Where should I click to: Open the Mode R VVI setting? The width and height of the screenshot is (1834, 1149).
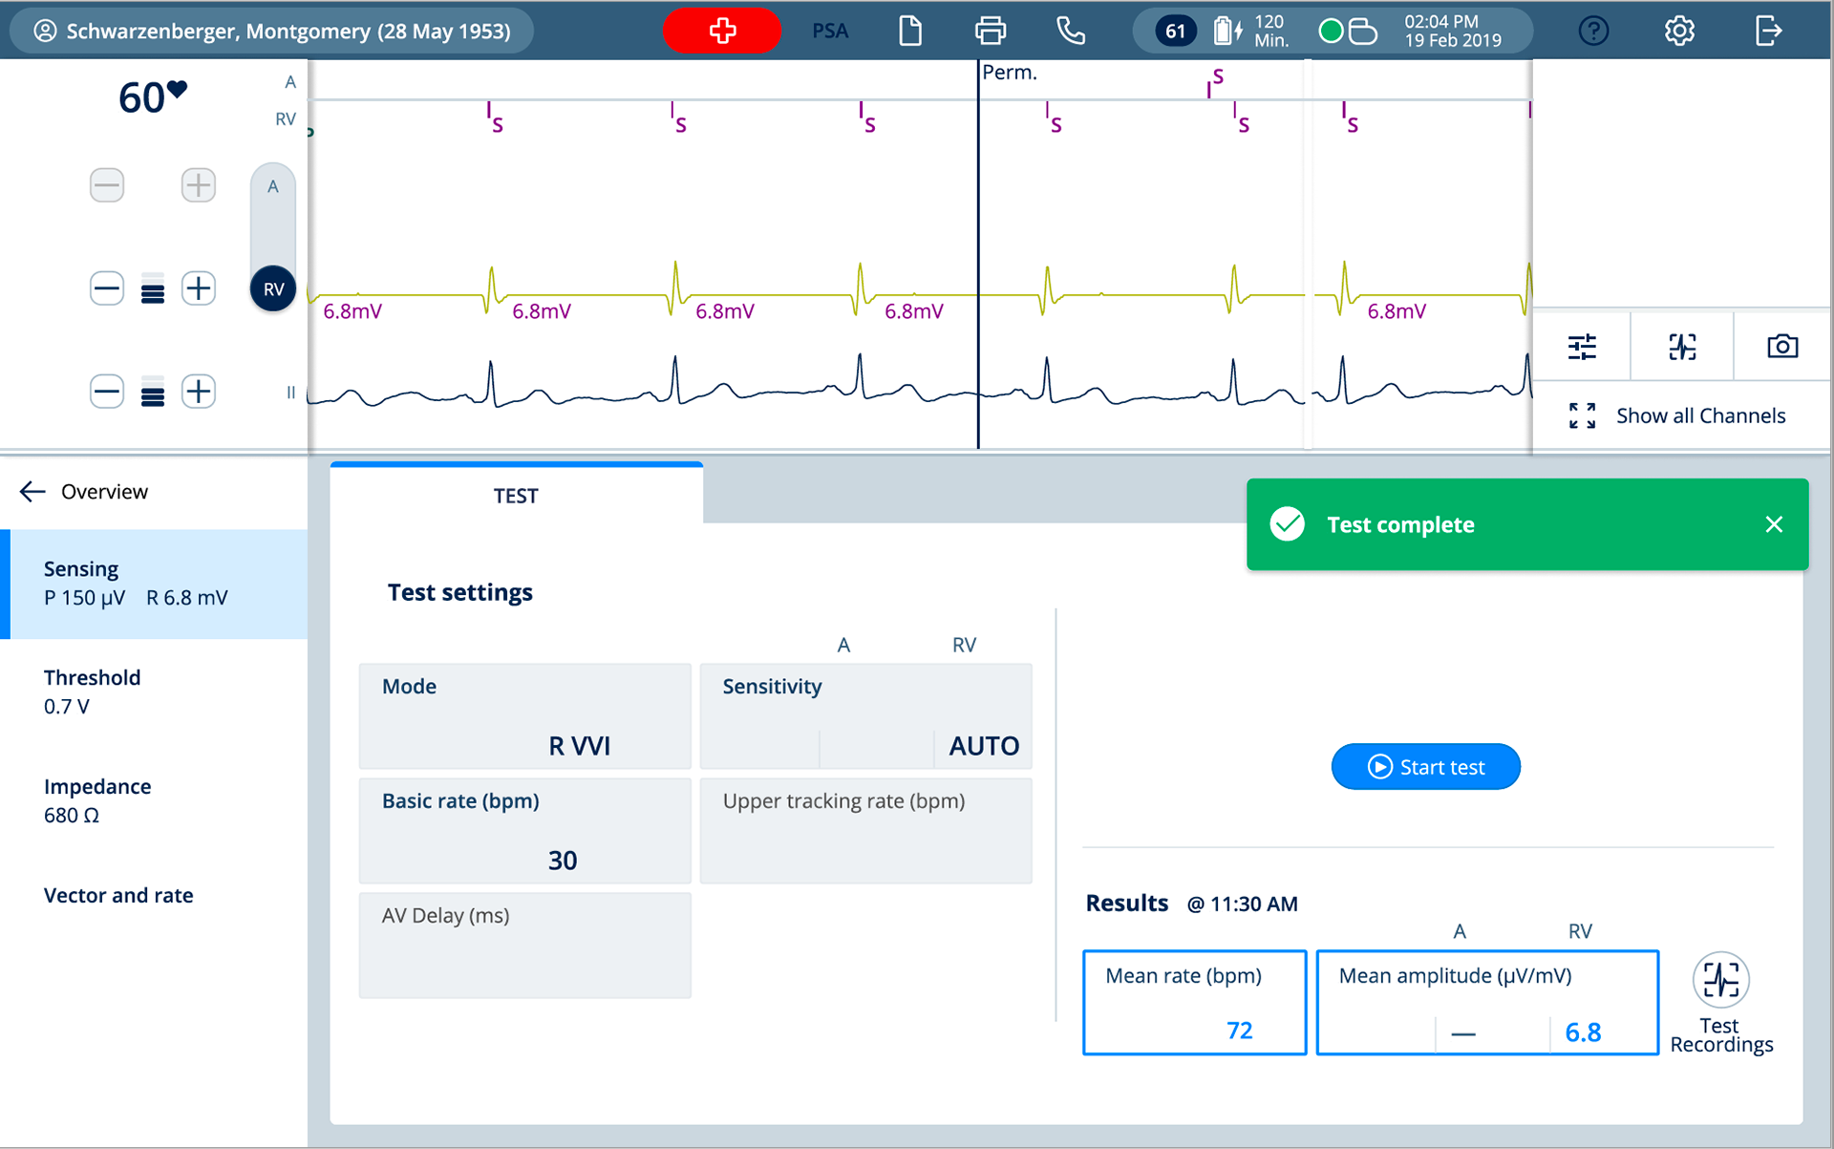click(x=525, y=716)
